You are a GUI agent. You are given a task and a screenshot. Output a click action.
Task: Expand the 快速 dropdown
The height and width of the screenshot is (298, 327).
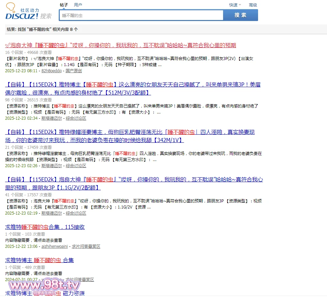(x=235, y=5)
